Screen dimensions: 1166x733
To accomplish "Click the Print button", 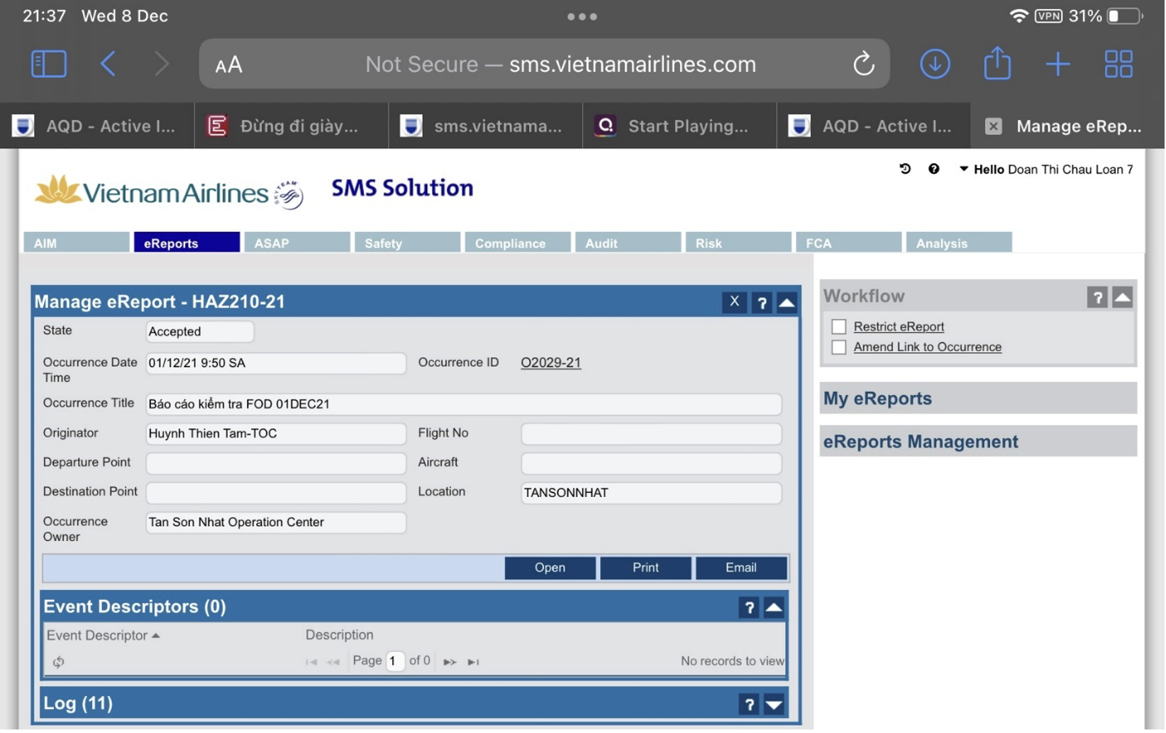I will [x=645, y=568].
